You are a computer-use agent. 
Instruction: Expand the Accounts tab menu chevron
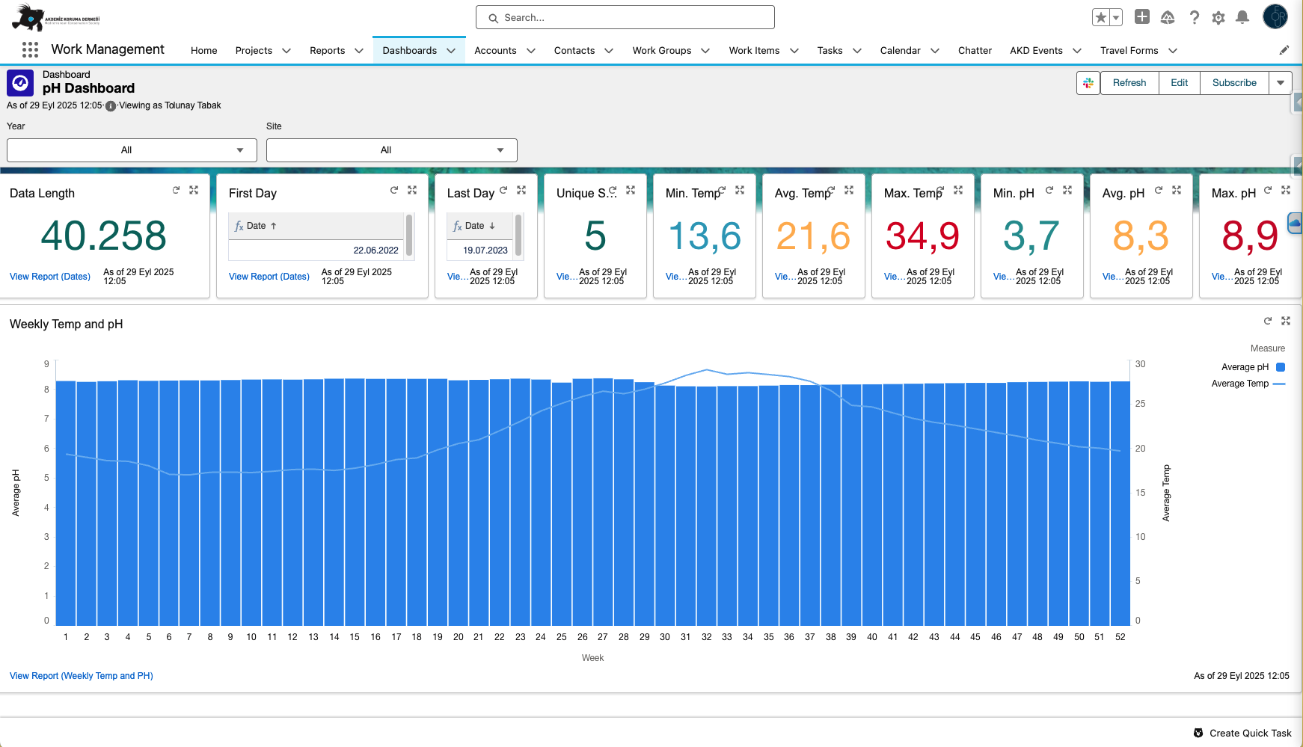point(531,51)
